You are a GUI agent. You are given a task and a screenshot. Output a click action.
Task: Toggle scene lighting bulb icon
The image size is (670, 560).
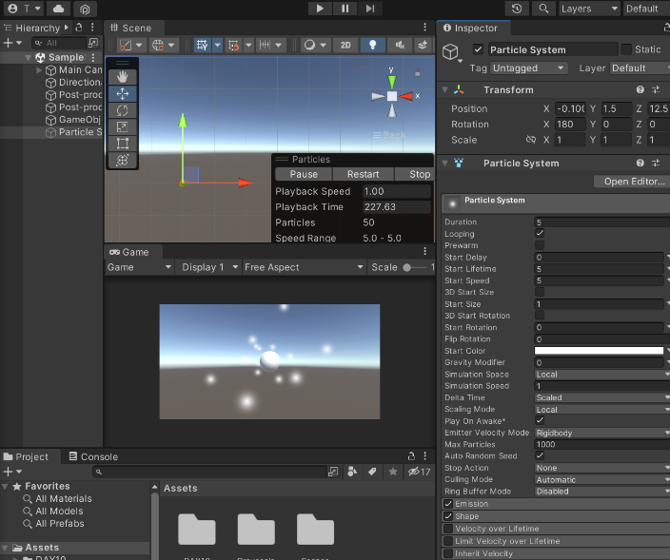tap(373, 45)
